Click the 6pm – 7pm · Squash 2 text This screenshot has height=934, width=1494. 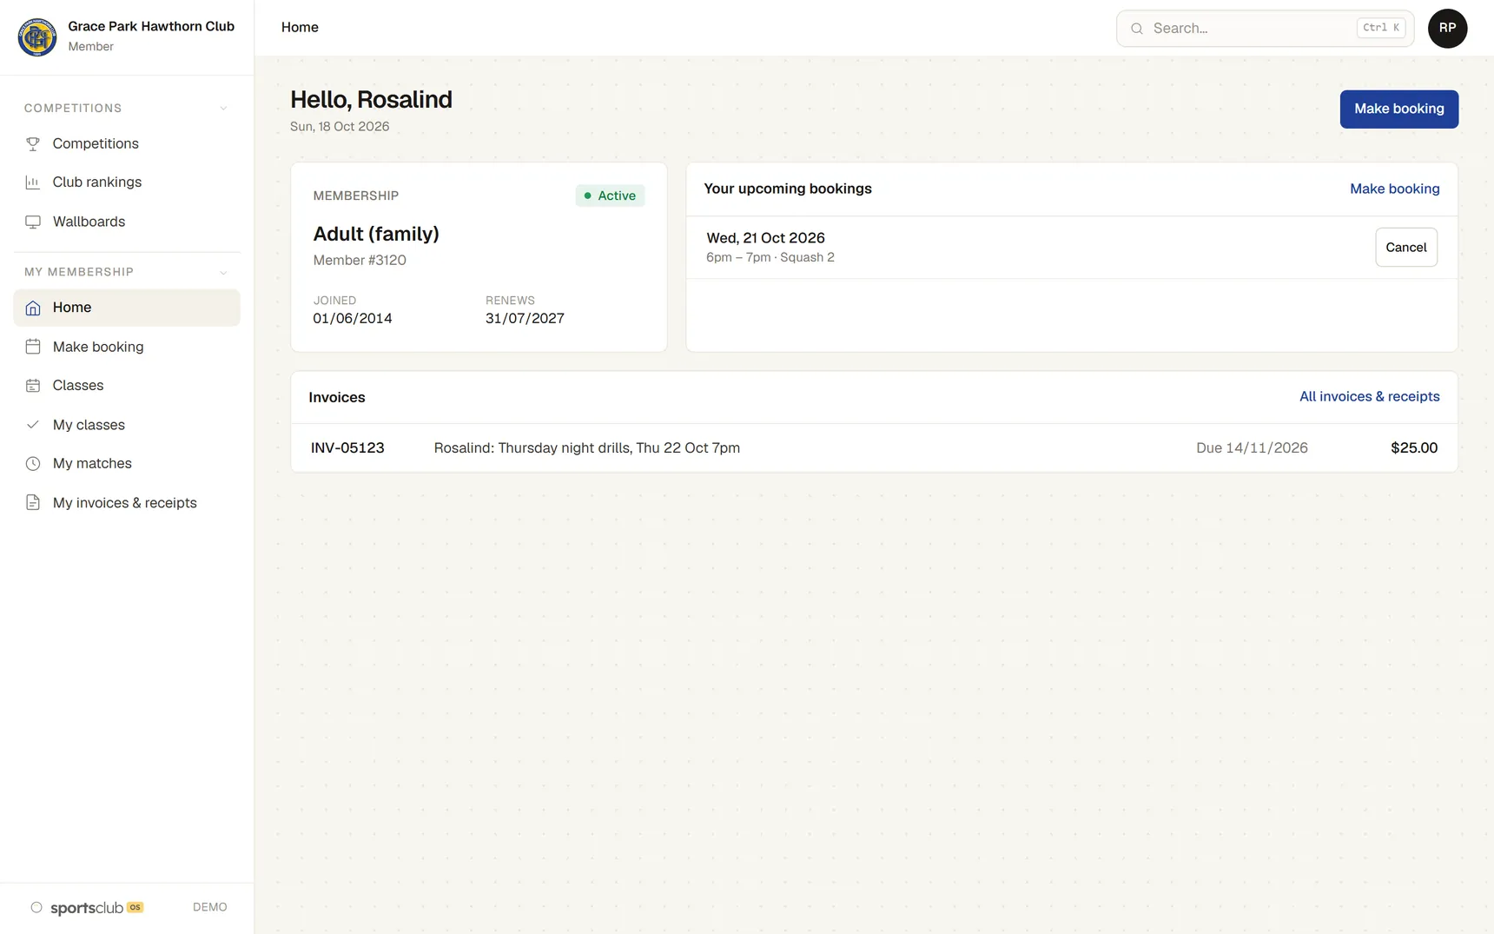770,258
